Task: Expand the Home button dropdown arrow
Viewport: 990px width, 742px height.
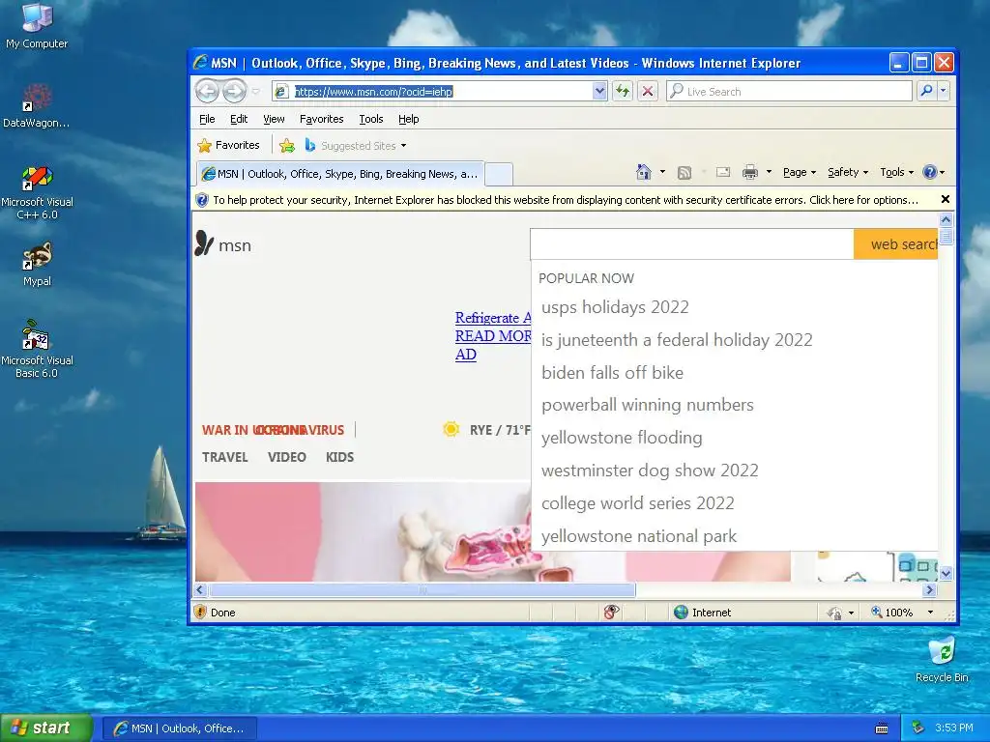Action: tap(662, 172)
